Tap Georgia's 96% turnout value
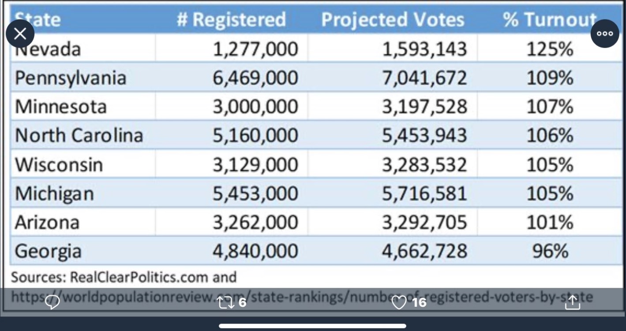 click(x=550, y=251)
